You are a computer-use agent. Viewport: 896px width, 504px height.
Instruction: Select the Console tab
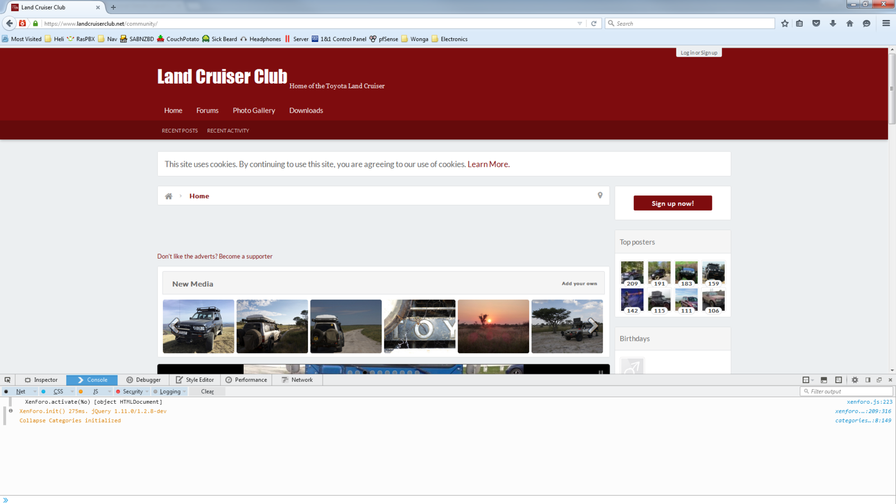click(x=92, y=380)
